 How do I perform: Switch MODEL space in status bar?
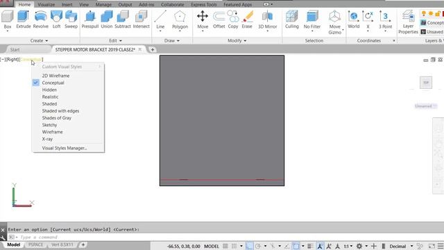point(212,247)
